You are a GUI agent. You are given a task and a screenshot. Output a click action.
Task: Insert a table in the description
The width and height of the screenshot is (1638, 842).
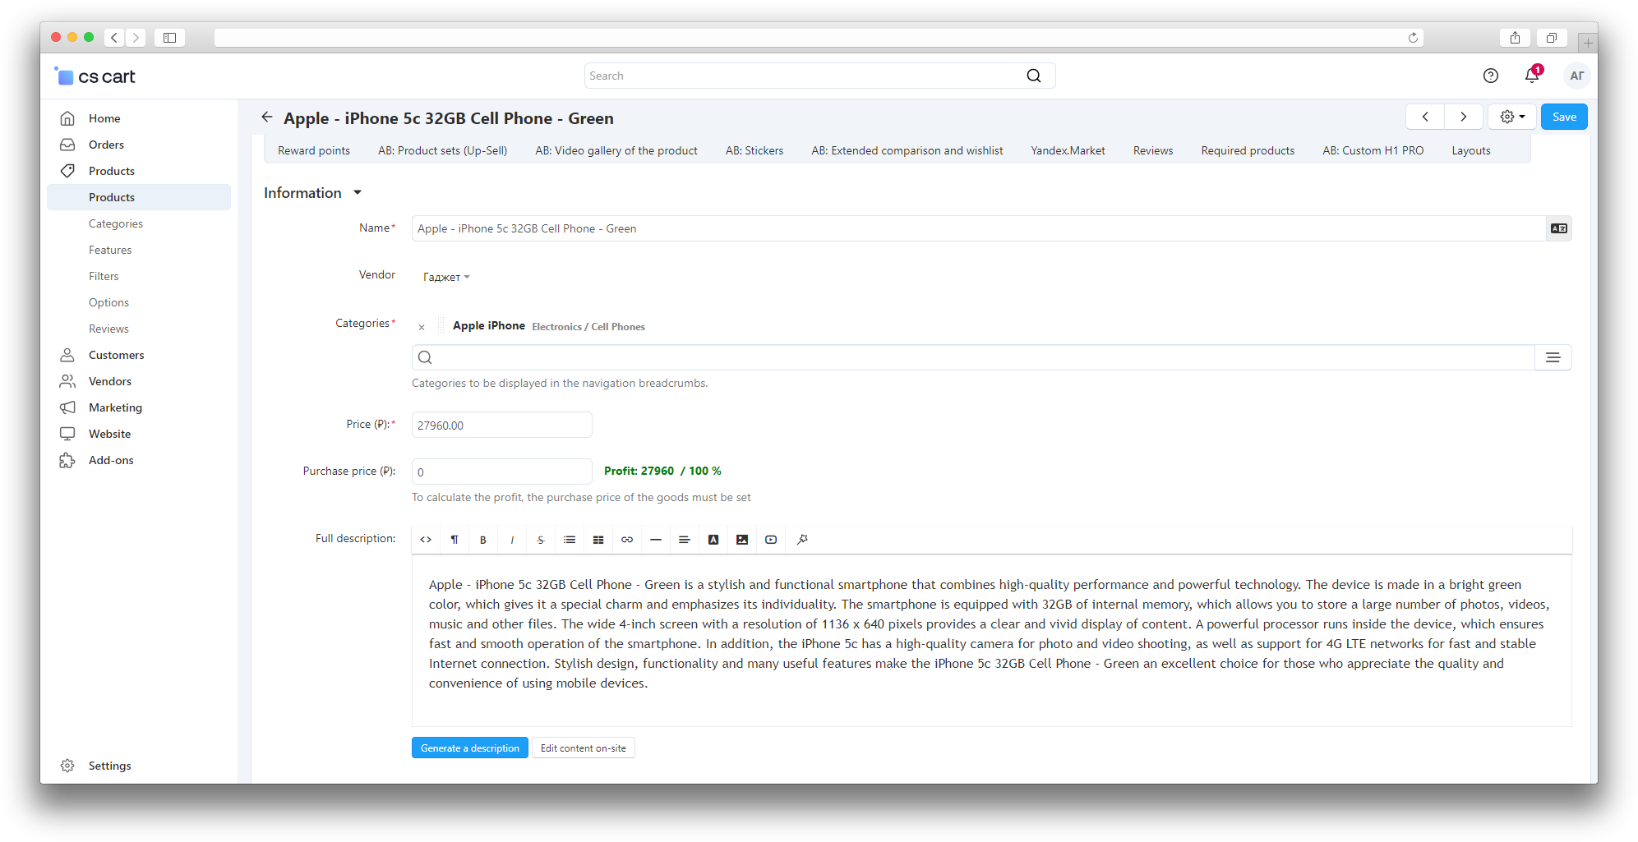tap(598, 540)
